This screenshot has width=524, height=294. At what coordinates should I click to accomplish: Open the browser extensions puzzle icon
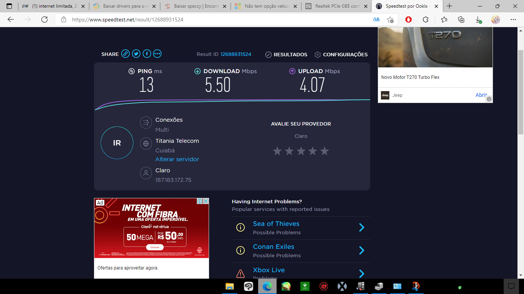pyautogui.click(x=425, y=20)
